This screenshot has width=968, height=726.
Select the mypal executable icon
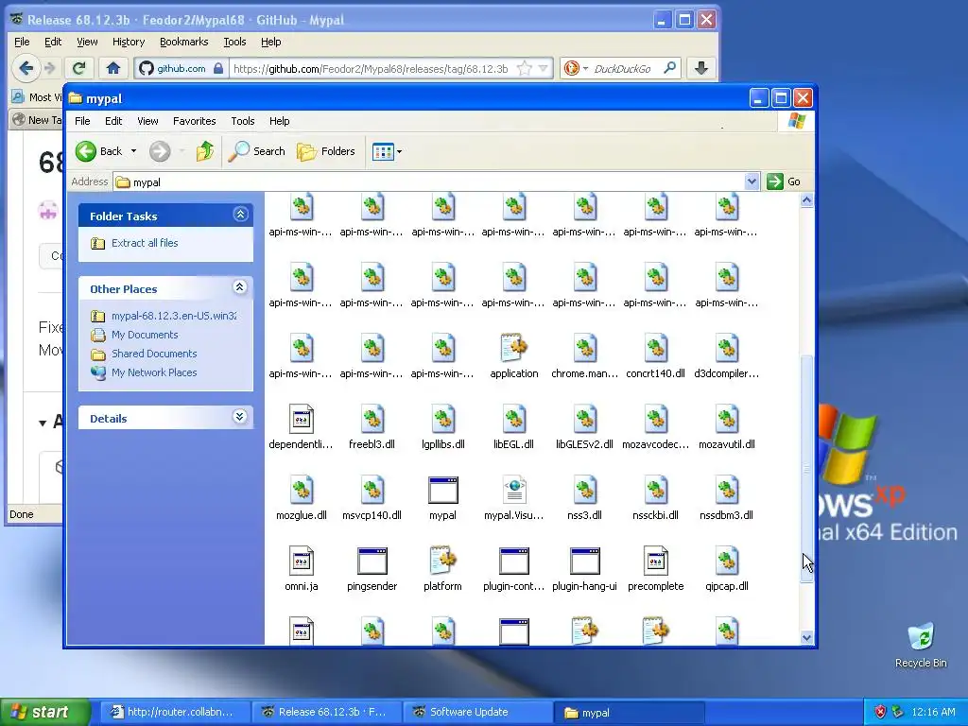coord(443,491)
